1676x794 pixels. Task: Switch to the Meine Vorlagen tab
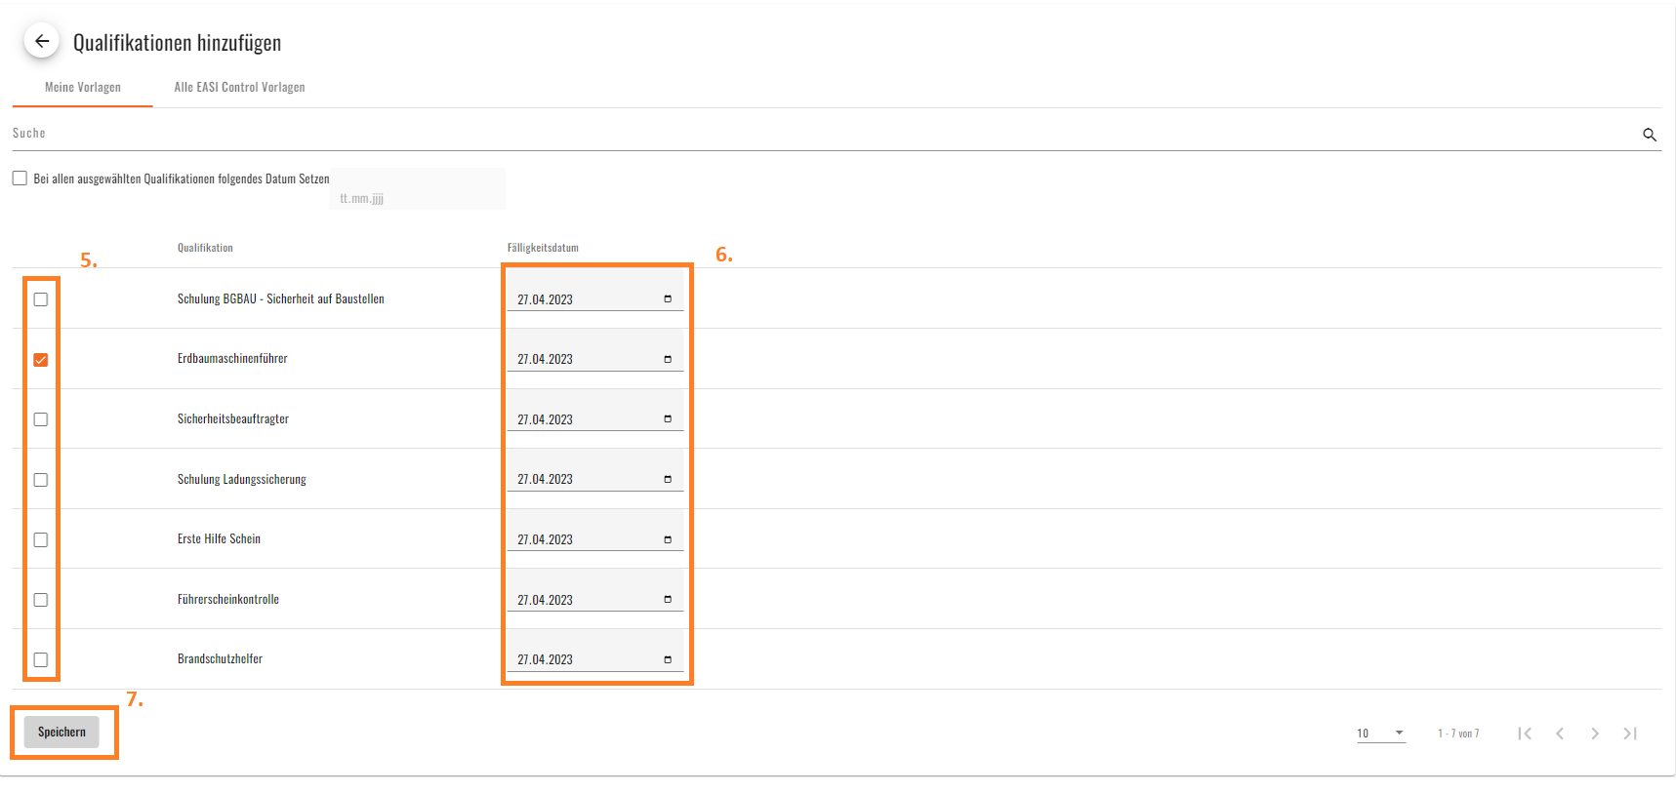coord(83,88)
